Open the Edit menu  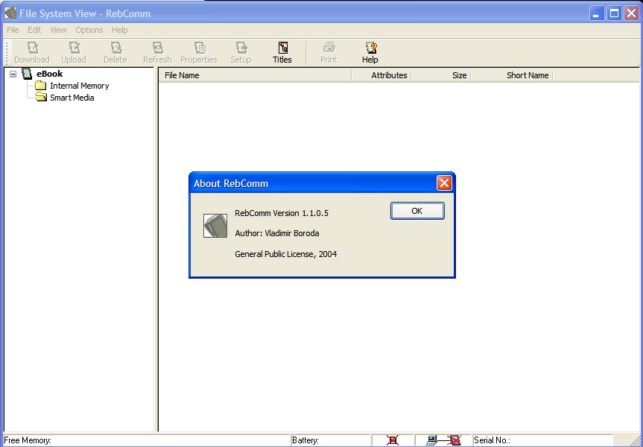[x=34, y=30]
